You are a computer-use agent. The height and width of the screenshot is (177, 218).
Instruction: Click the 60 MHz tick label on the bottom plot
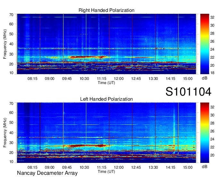tap(11, 113)
